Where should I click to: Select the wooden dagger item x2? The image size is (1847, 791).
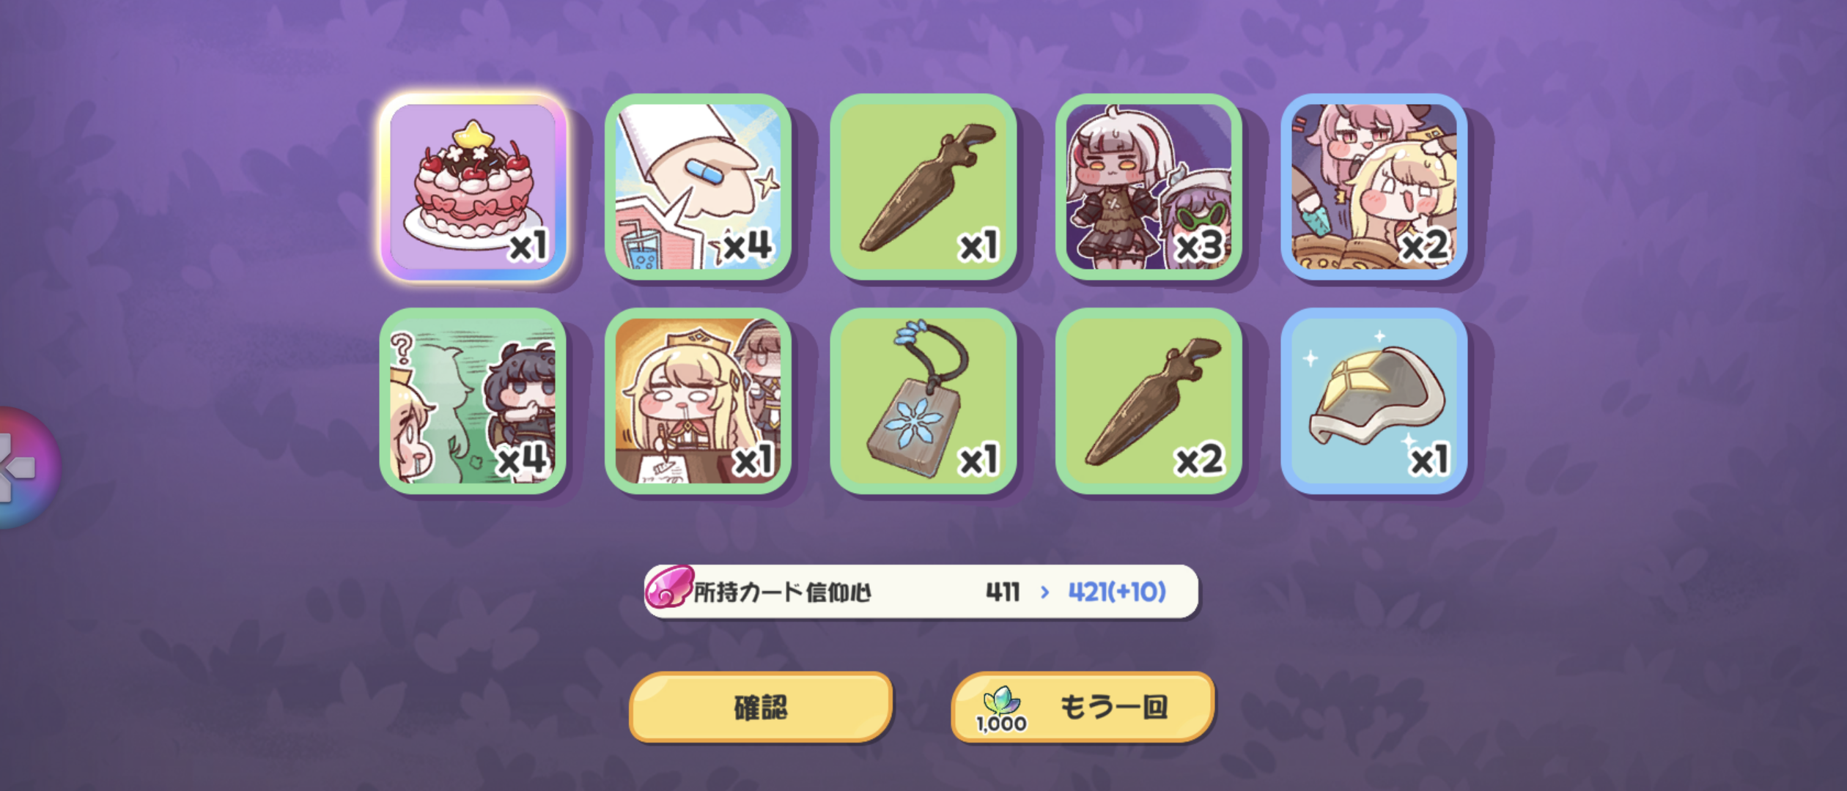[1149, 401]
